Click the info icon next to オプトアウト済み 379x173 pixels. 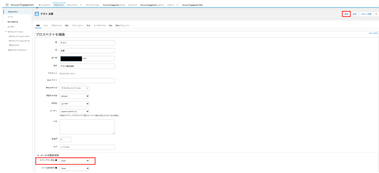[56, 160]
